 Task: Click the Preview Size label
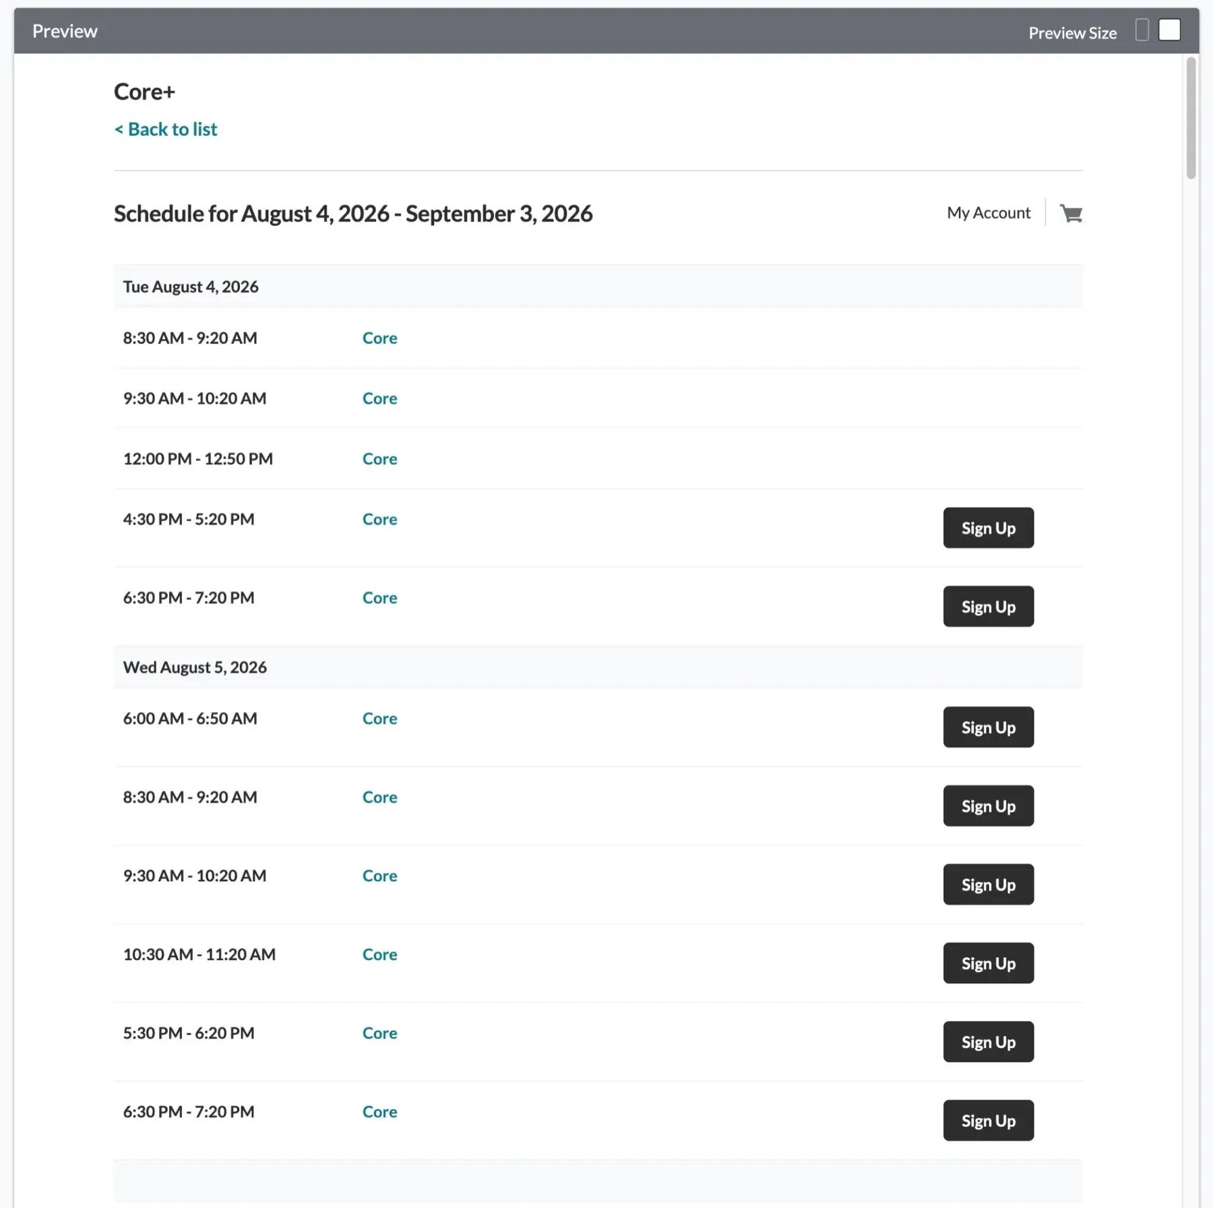tap(1072, 33)
